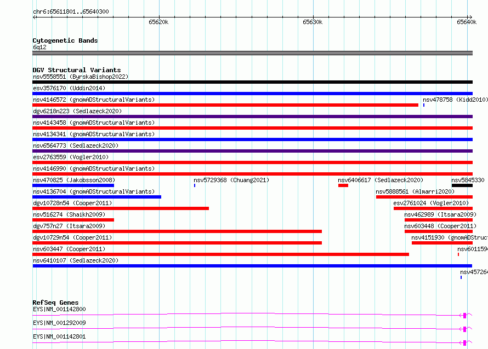Select the black nsv5845330 bar
The width and height of the screenshot is (488, 349).
coord(462,185)
